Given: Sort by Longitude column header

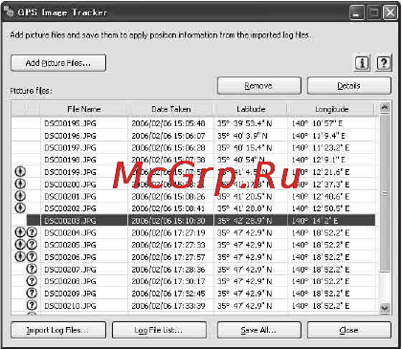Looking at the screenshot, I should [x=332, y=109].
